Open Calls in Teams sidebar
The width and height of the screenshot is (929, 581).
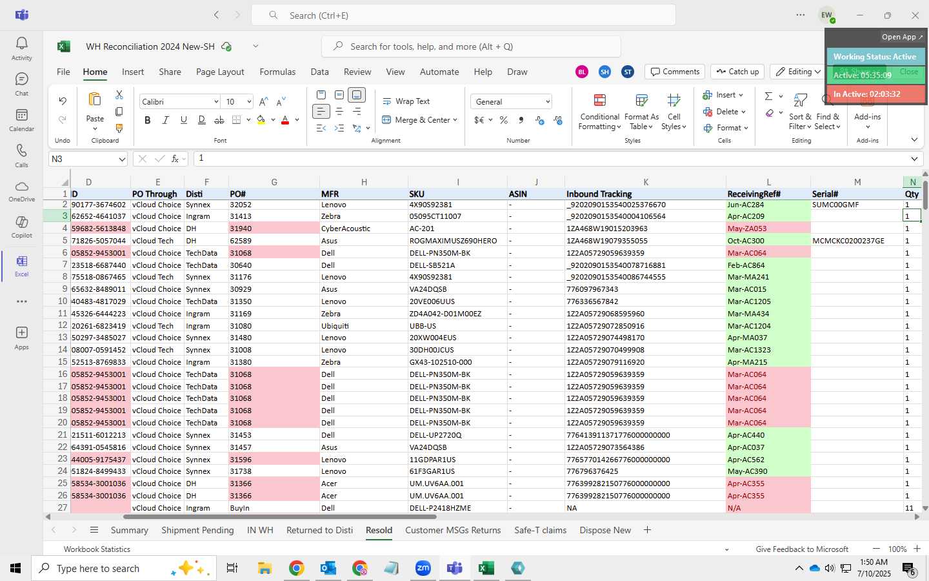21,156
